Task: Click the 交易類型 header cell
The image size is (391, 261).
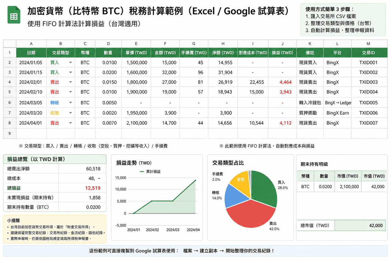Action: tap(60, 53)
